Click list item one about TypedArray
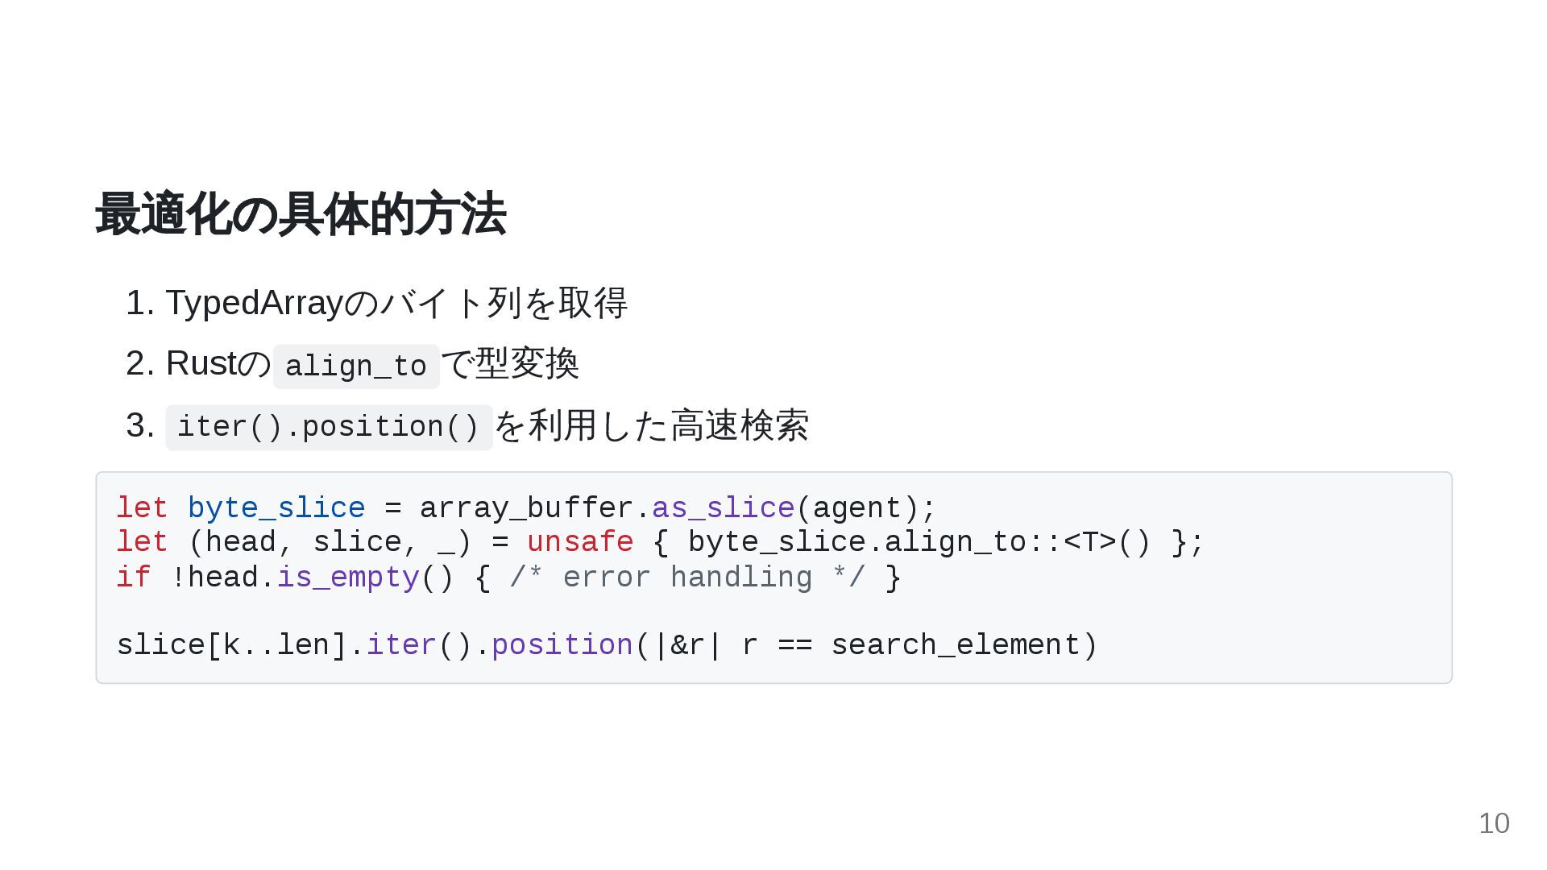The image size is (1547, 870). 396,303
